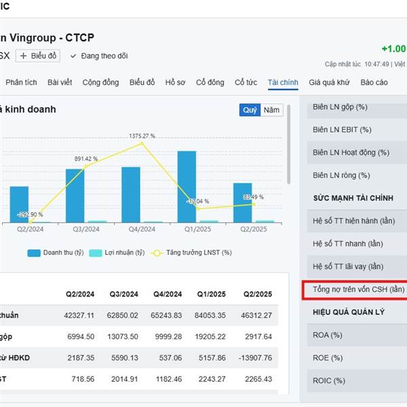Click the HIỆU QUẢ QUẢN LÝ heading
407x407 pixels.
[349, 312]
